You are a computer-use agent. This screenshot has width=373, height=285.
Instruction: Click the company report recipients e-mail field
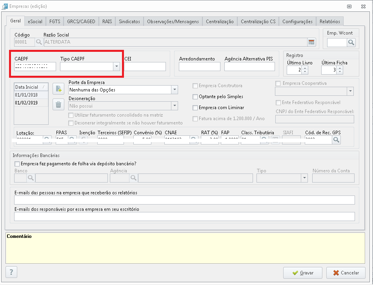(x=185, y=200)
